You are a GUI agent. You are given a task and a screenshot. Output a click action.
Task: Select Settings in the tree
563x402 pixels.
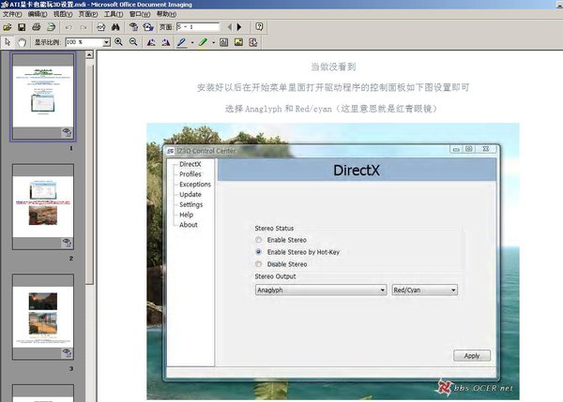tap(191, 204)
